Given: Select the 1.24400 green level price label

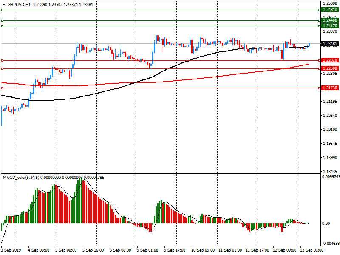Looking at the screenshot, I should [330, 20].
